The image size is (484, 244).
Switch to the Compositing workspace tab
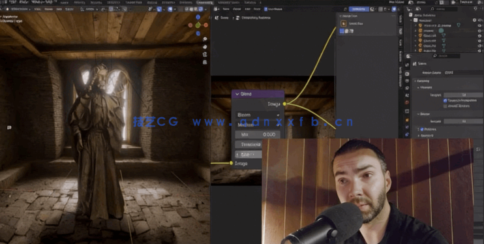click(204, 3)
